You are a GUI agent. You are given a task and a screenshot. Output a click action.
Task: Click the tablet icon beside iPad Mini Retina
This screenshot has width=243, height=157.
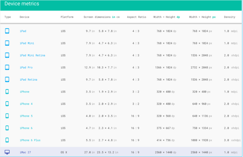point(7,55)
